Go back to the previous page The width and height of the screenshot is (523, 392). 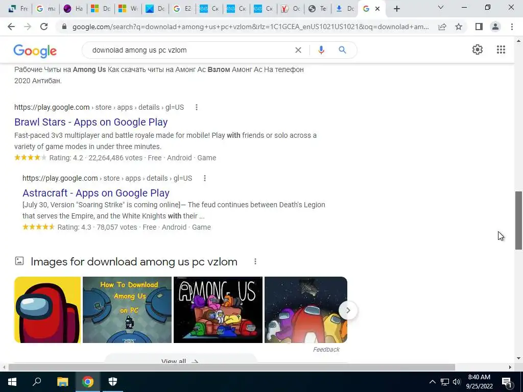pyautogui.click(x=11, y=27)
